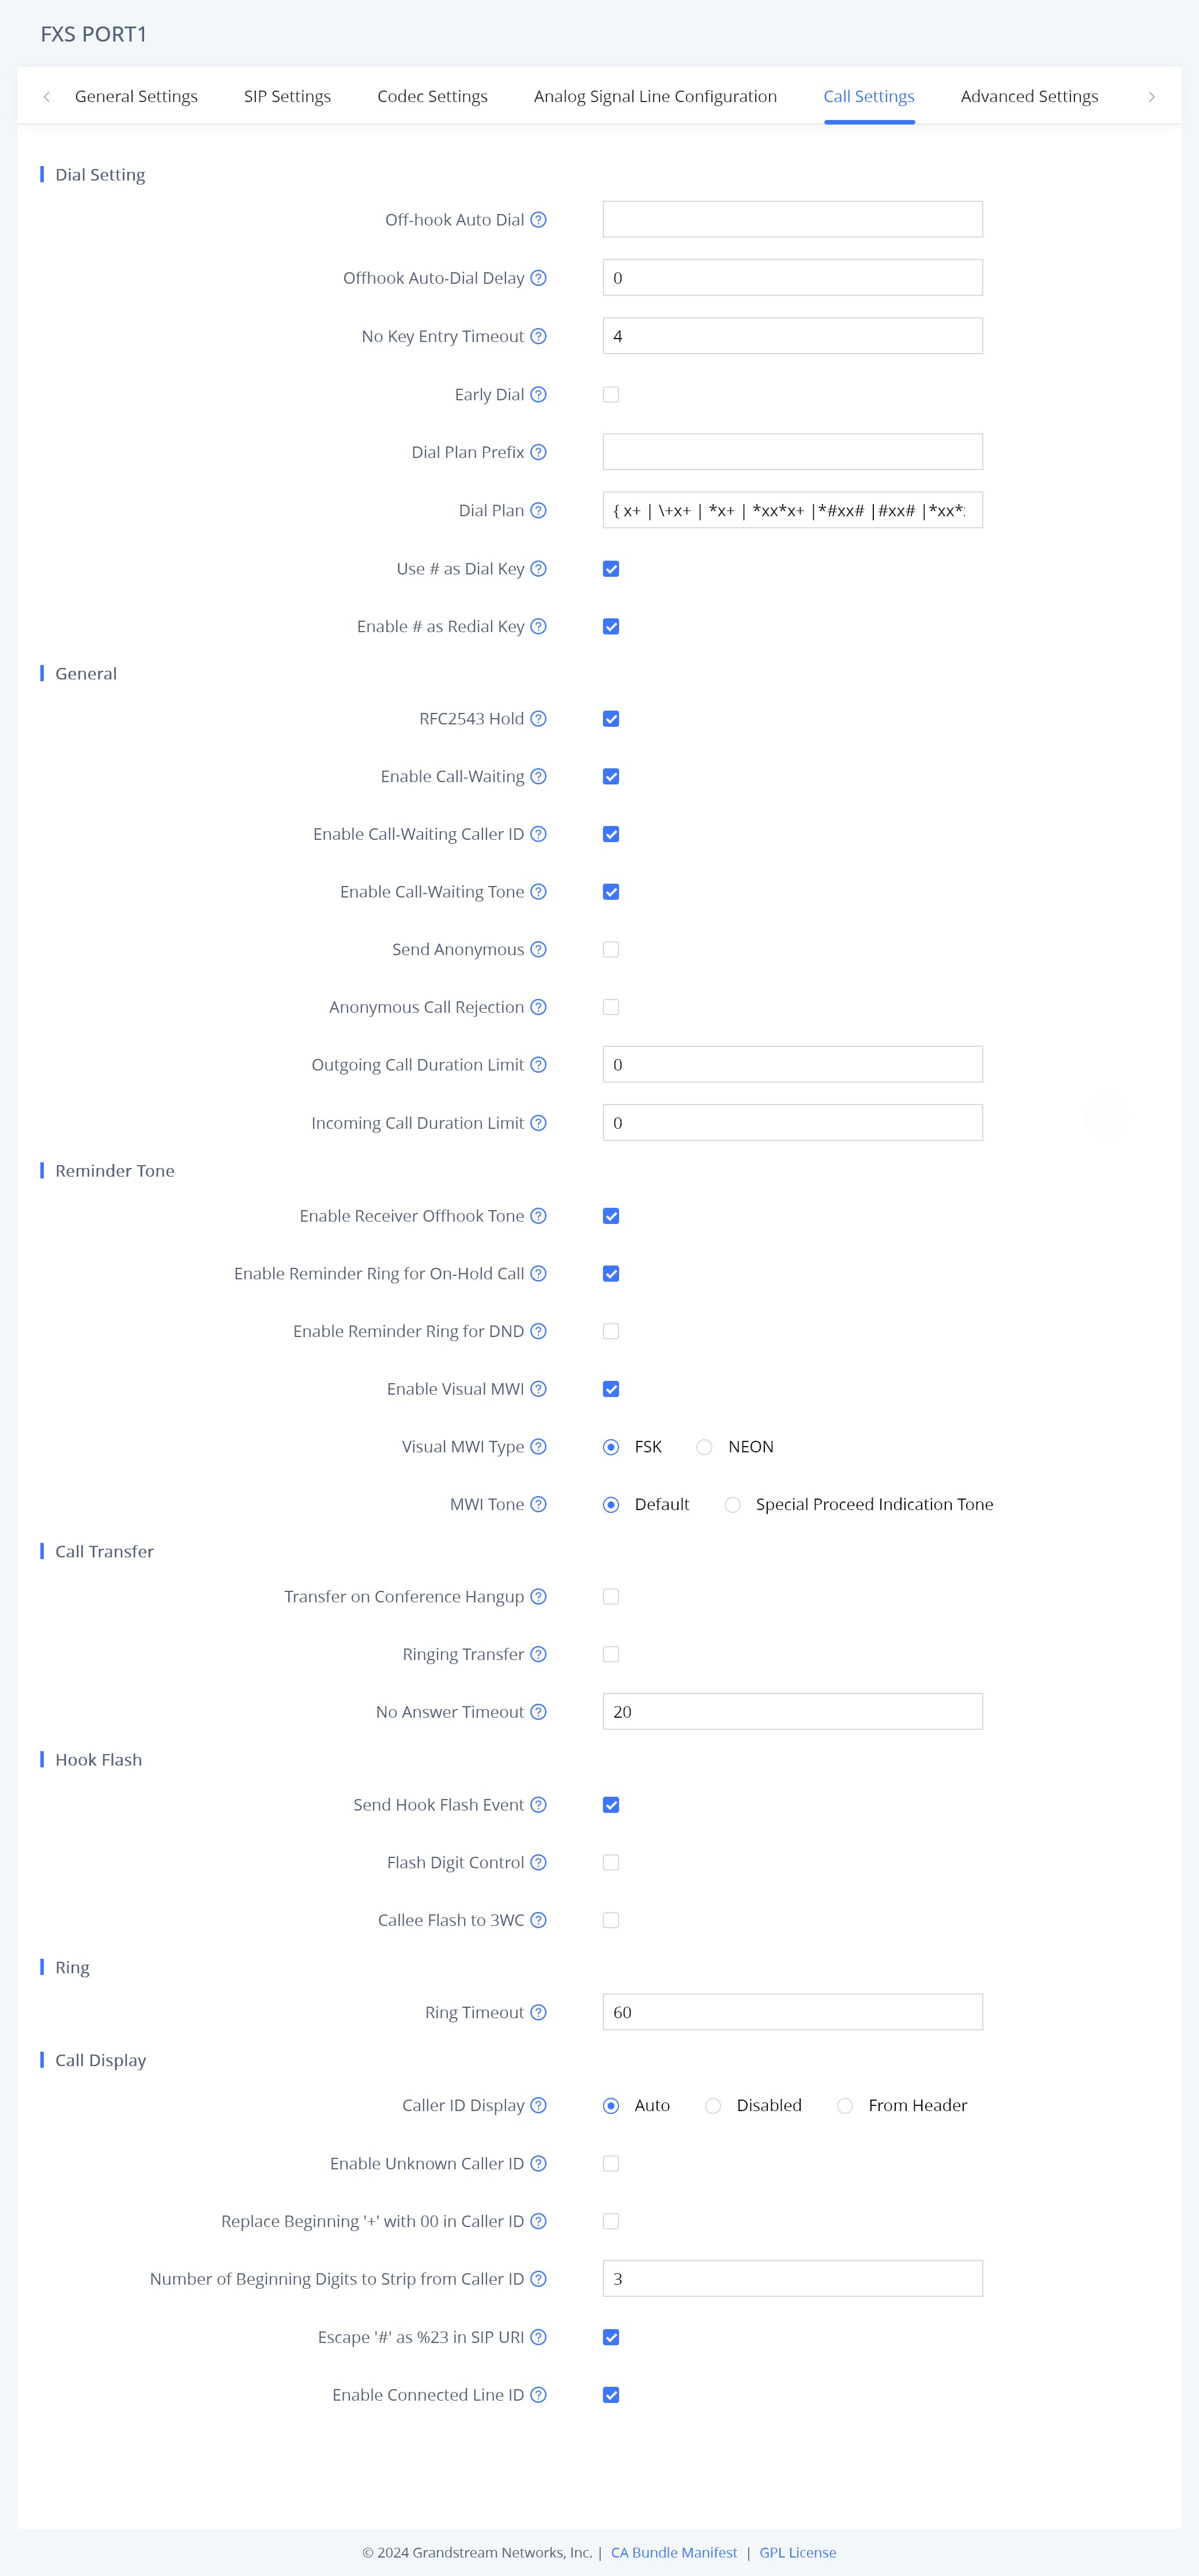Open the Advanced Settings tab
Screen dimensions: 1199x2576
click(x=1029, y=97)
